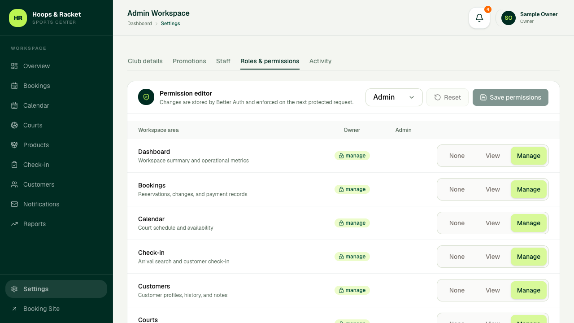Screen dimensions: 574x323
Task: Open the notifications bell
Action: click(x=479, y=18)
